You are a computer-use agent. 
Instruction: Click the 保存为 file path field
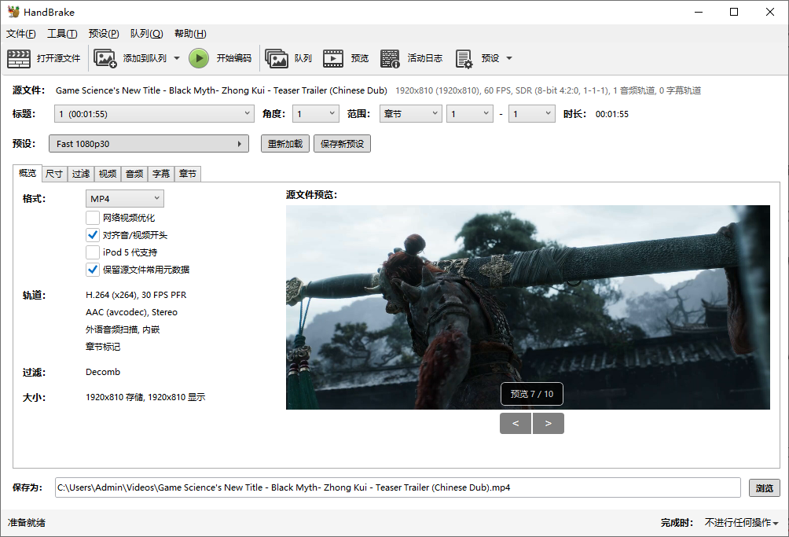coord(397,487)
